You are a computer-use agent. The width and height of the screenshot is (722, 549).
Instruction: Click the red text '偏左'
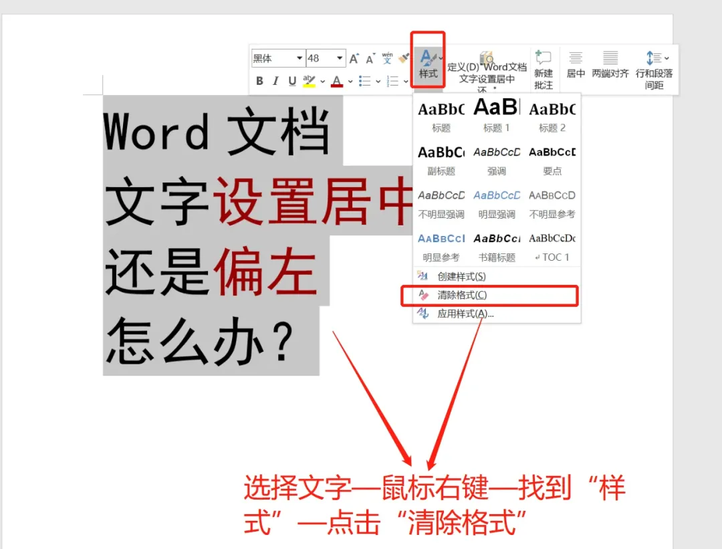pos(265,271)
